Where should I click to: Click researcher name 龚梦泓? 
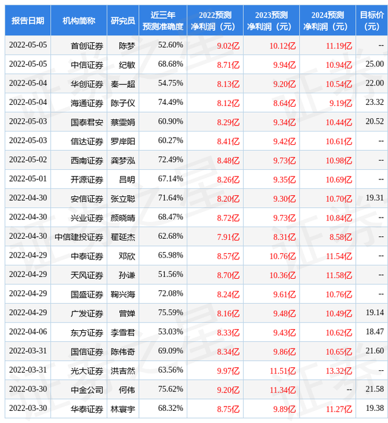pyautogui.click(x=123, y=161)
